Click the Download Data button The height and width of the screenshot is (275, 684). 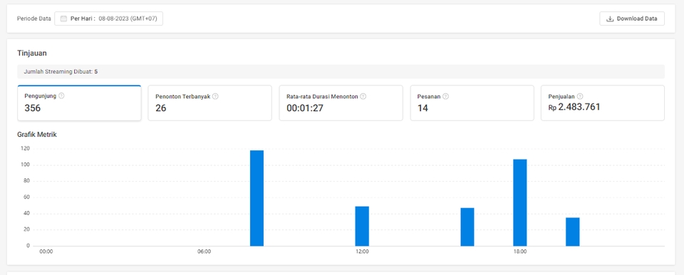pyautogui.click(x=632, y=19)
